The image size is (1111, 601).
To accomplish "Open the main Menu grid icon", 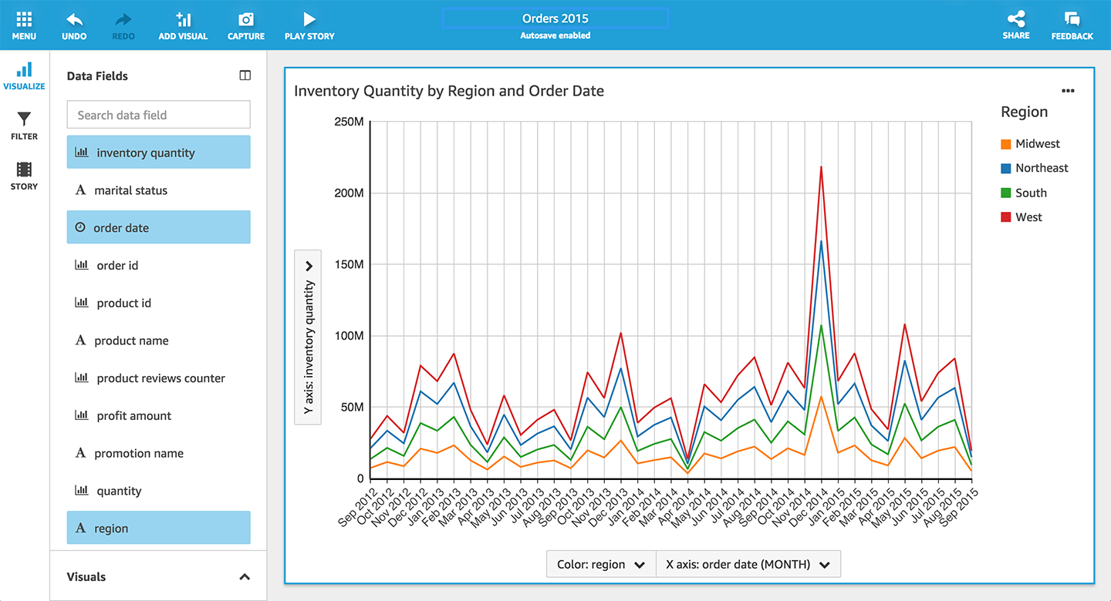I will tap(24, 21).
